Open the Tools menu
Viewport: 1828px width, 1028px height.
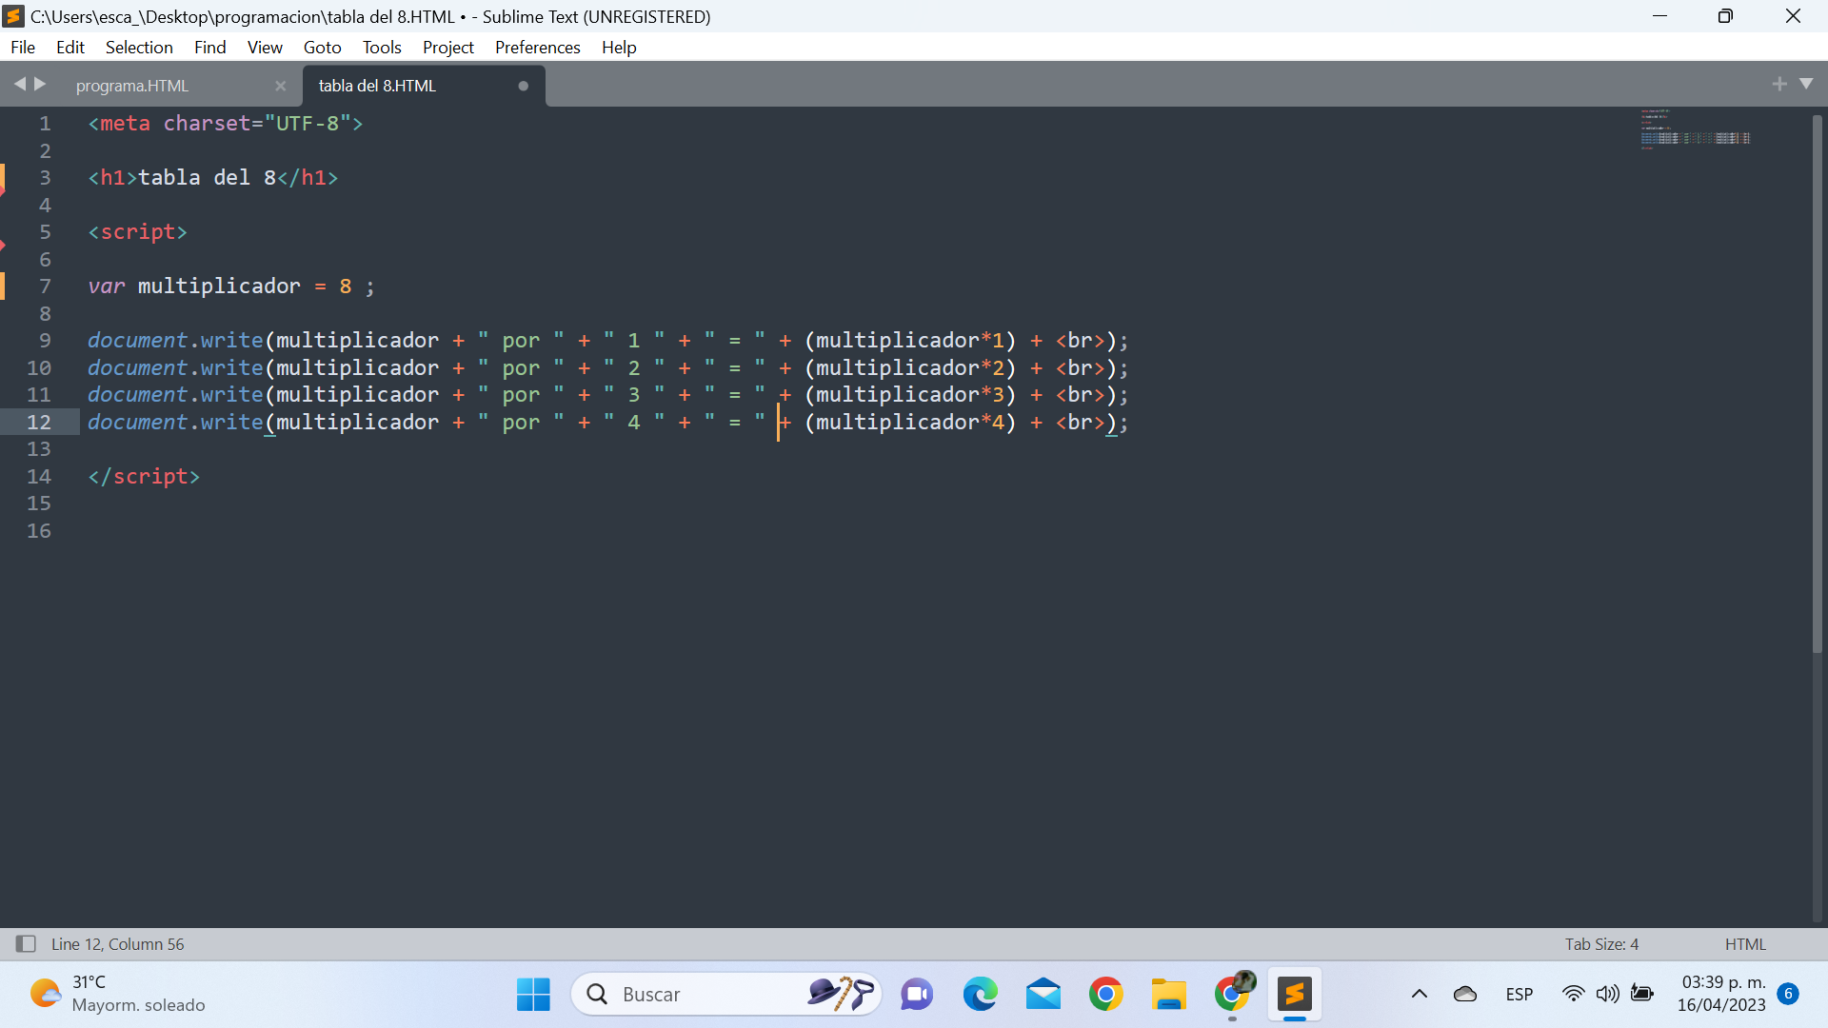click(382, 48)
